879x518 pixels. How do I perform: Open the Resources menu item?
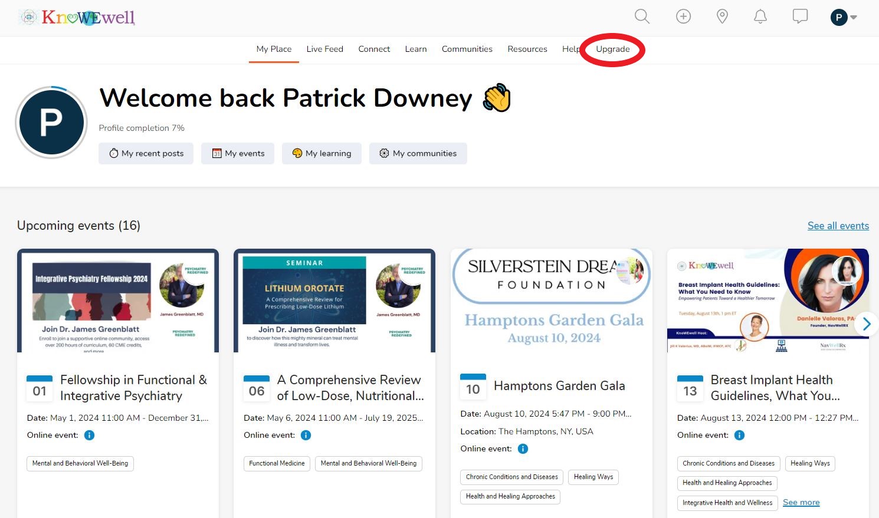527,49
